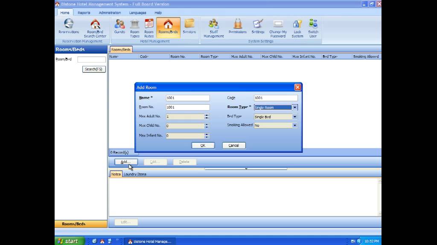The height and width of the screenshot is (245, 437).
Task: Click the Max Adult No. value field
Action: (x=185, y=117)
